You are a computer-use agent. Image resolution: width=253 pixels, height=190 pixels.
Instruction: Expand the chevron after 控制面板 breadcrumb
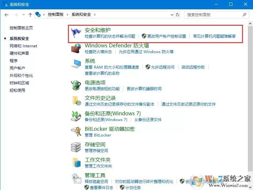click(x=67, y=15)
